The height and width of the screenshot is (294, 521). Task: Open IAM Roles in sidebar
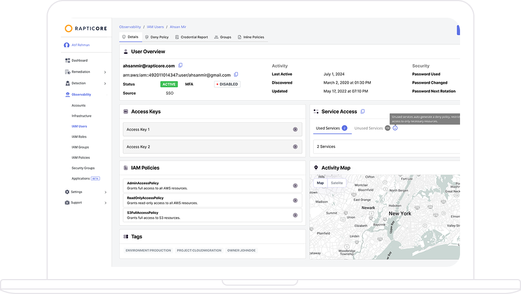[79, 137]
